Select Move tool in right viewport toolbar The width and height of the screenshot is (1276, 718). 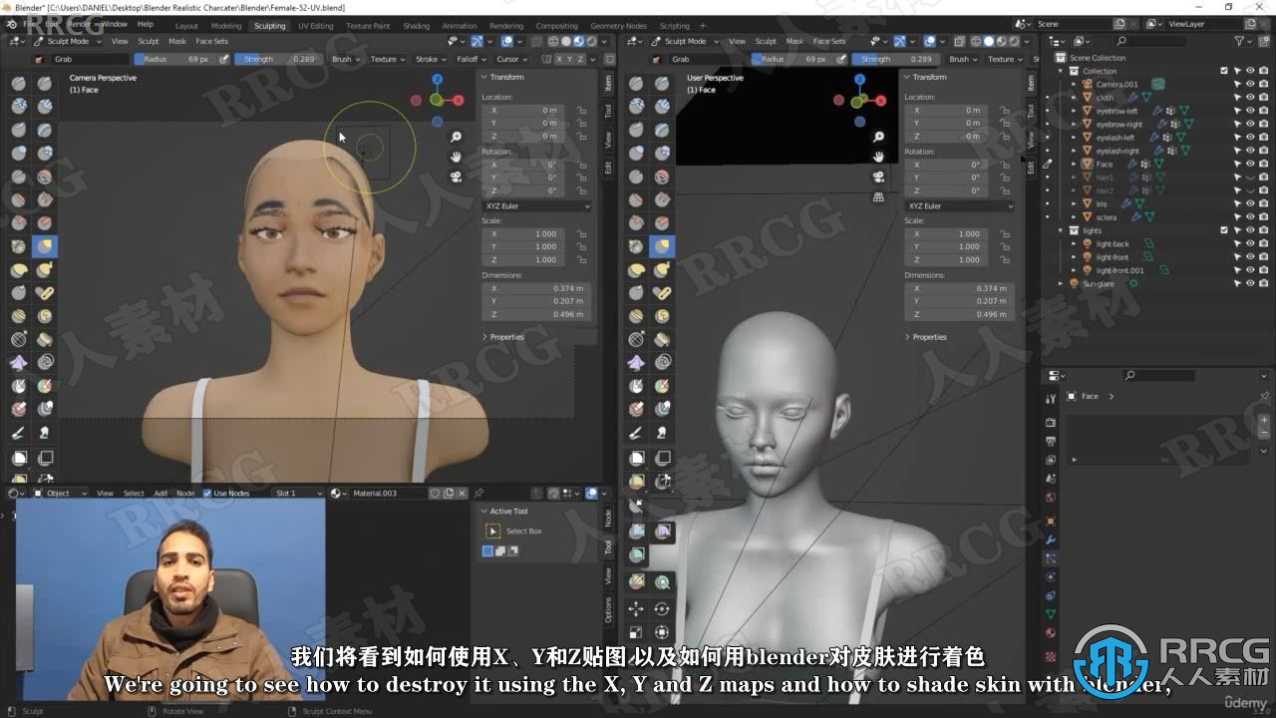click(636, 608)
